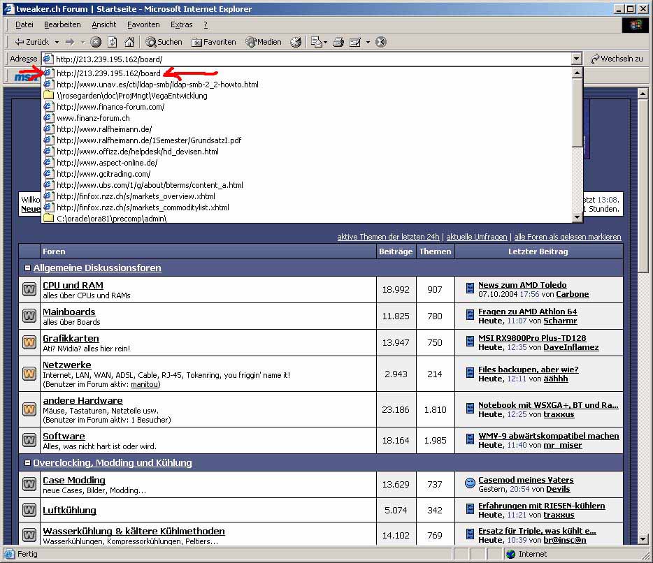
Task: Click the History (Verlauf) toolbar icon
Action: pos(296,42)
